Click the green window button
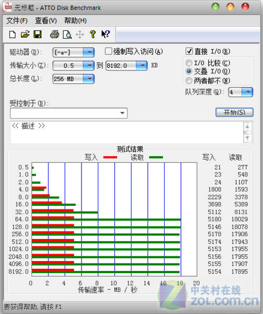Screen dimensions: 263x314 click(216, 7)
